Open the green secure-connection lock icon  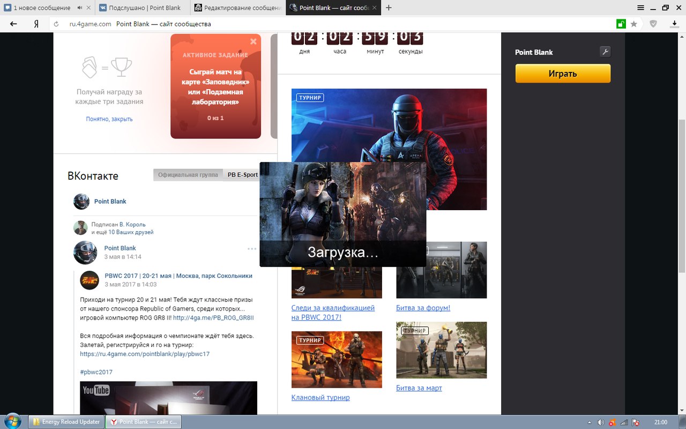click(621, 24)
